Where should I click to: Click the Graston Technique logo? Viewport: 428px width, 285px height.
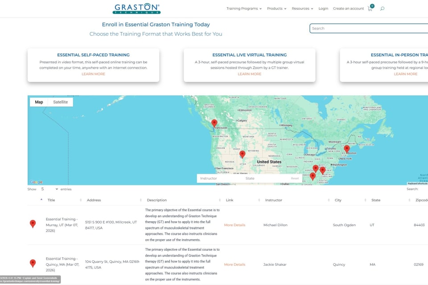[x=136, y=8]
